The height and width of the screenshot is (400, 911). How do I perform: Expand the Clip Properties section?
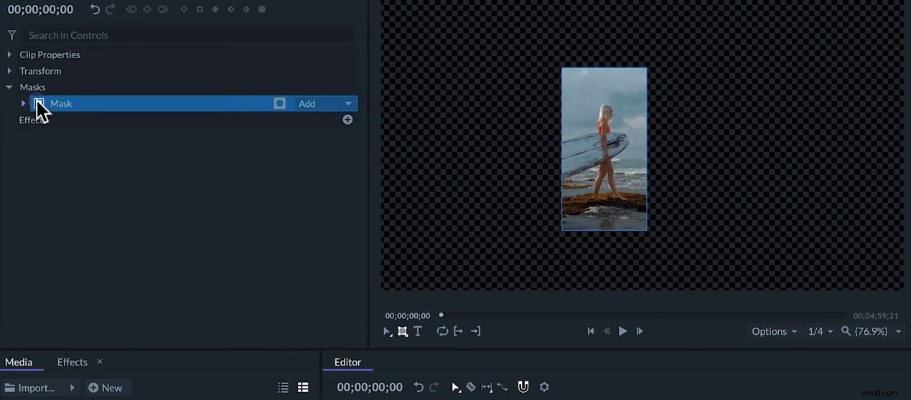click(9, 54)
